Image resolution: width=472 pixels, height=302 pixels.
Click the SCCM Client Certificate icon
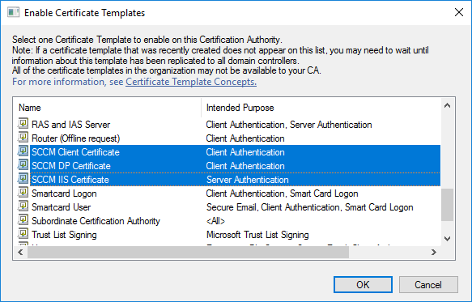[23, 151]
